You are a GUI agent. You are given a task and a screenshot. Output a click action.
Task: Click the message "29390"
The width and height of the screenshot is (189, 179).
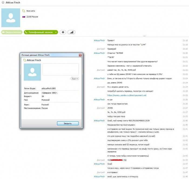pos(110,108)
